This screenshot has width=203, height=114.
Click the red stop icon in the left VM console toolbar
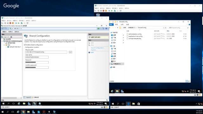10,23
